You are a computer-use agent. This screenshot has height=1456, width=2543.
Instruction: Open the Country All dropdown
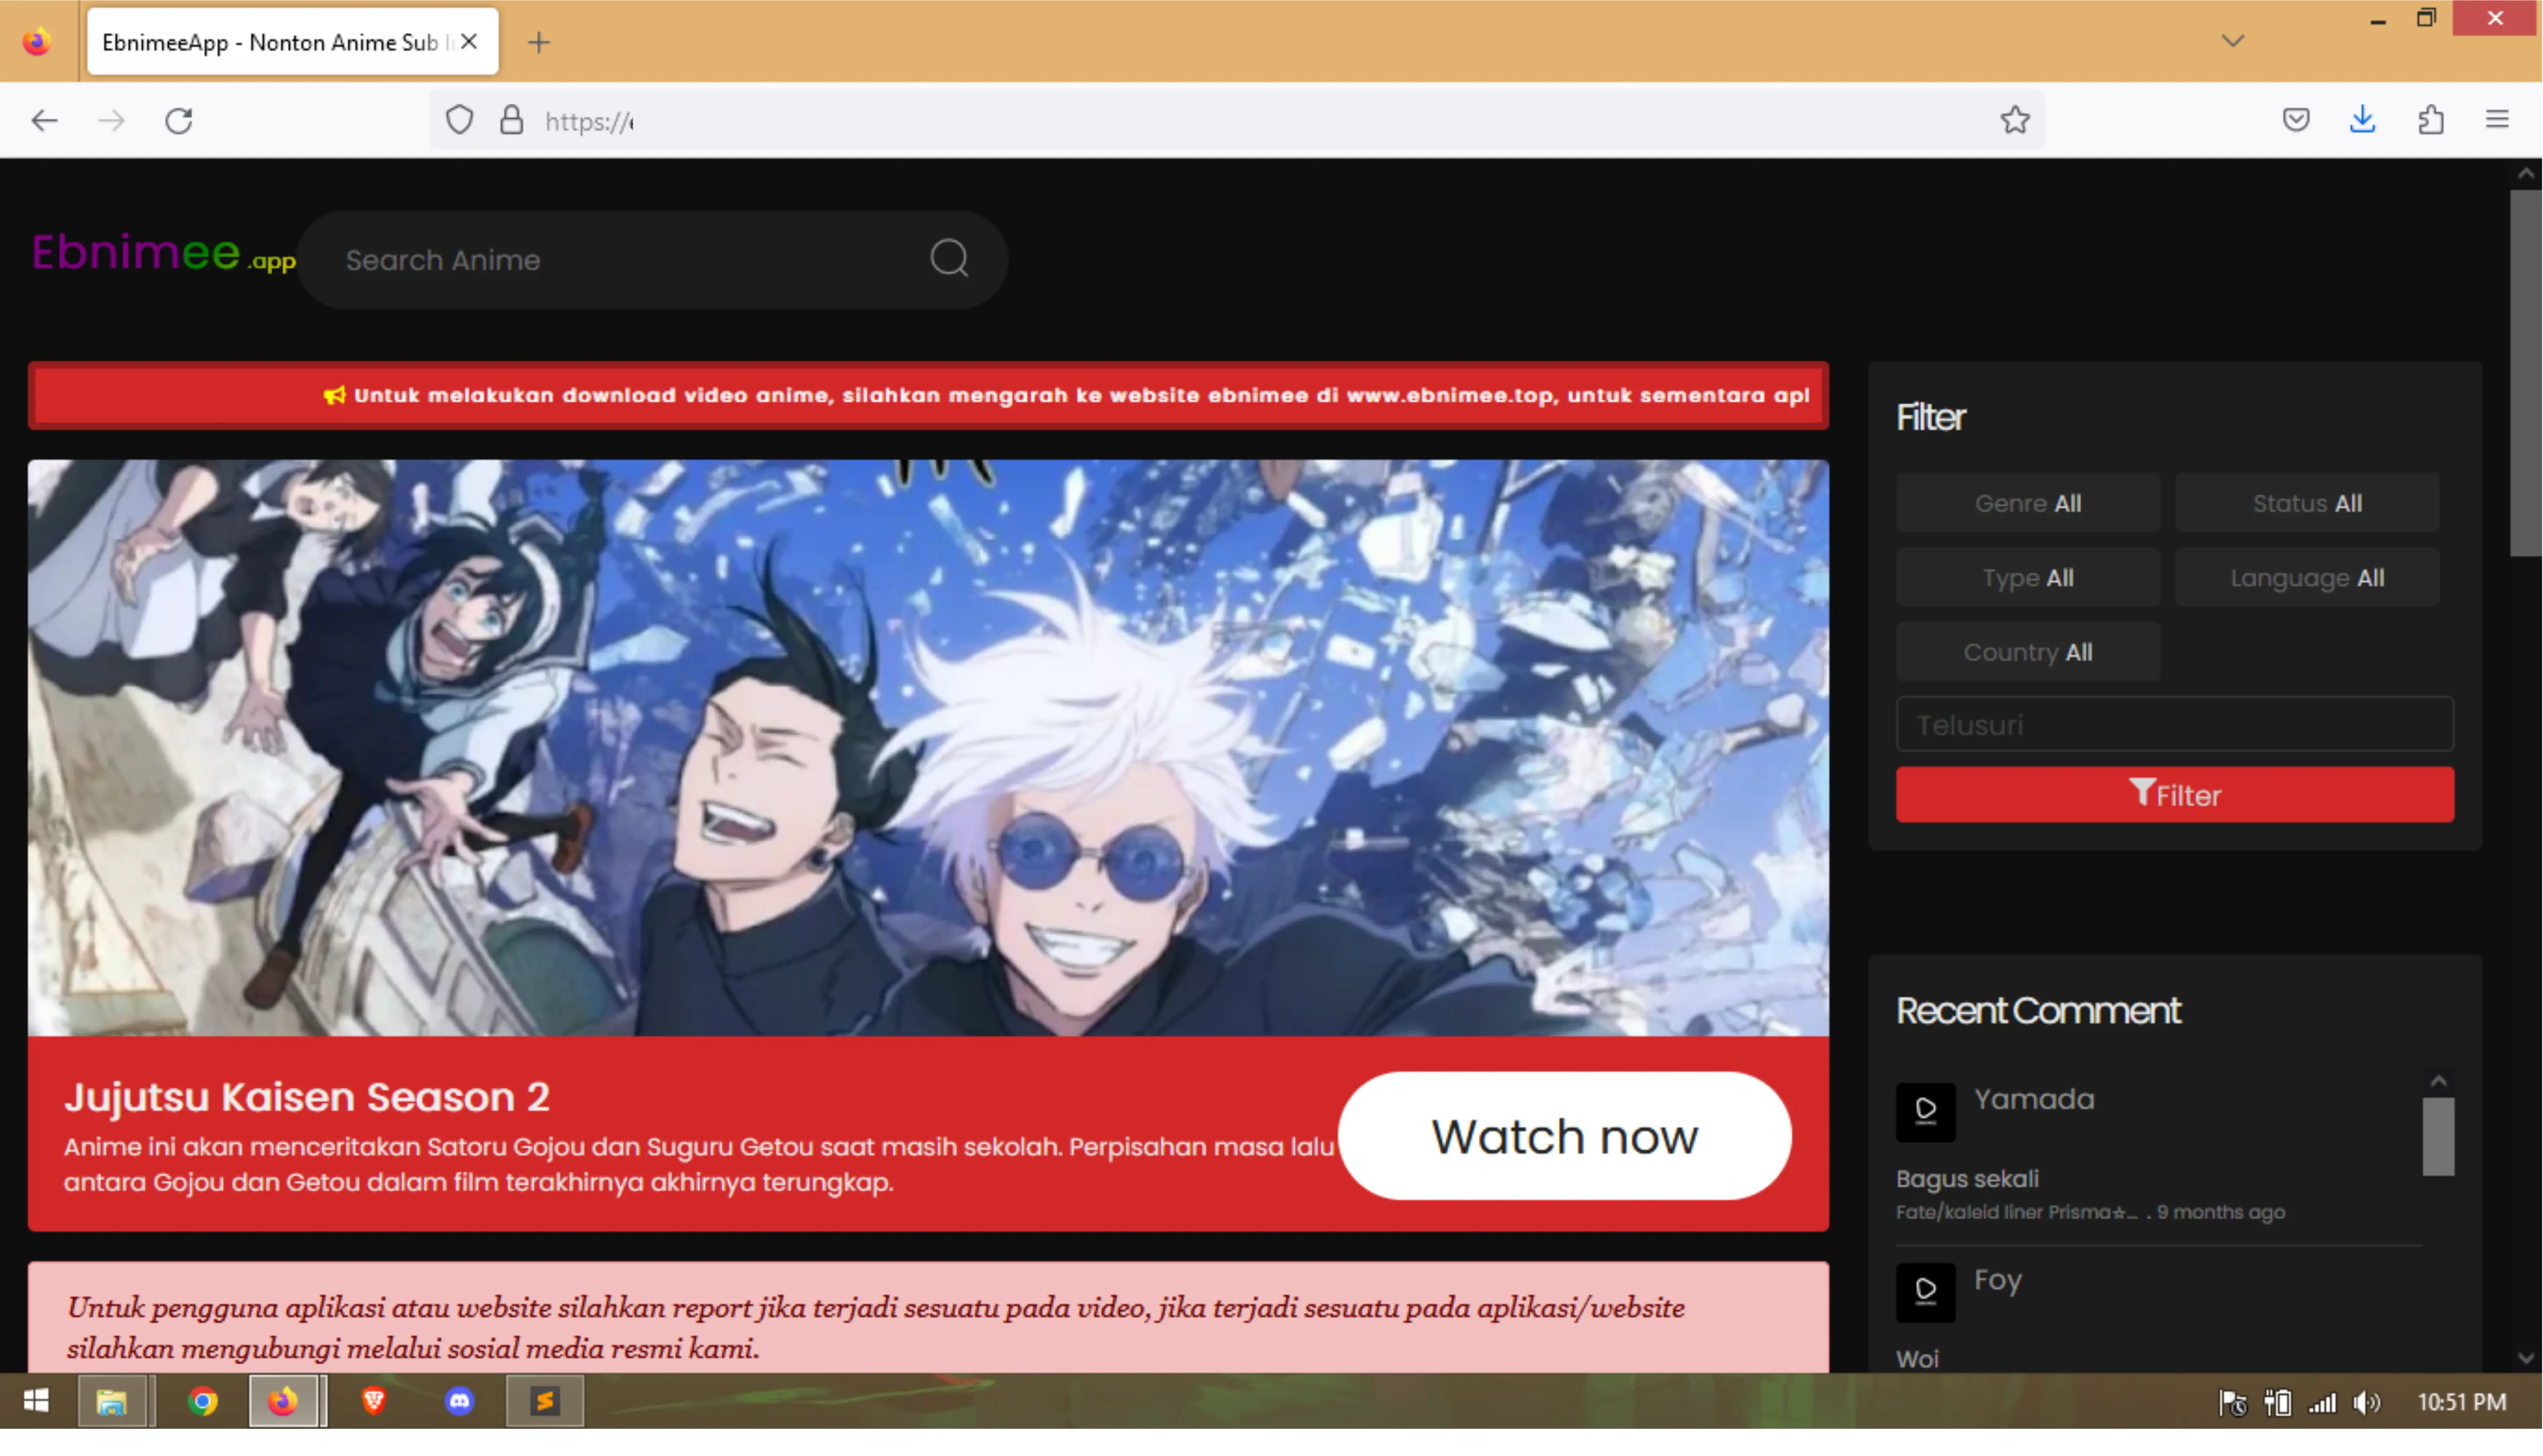click(x=2027, y=652)
